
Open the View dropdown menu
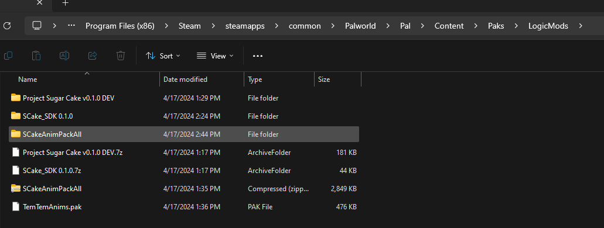[215, 56]
